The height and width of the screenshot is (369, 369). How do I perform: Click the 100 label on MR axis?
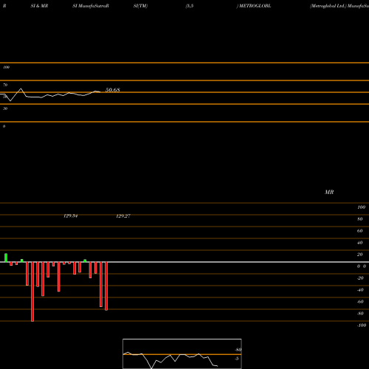362,207
